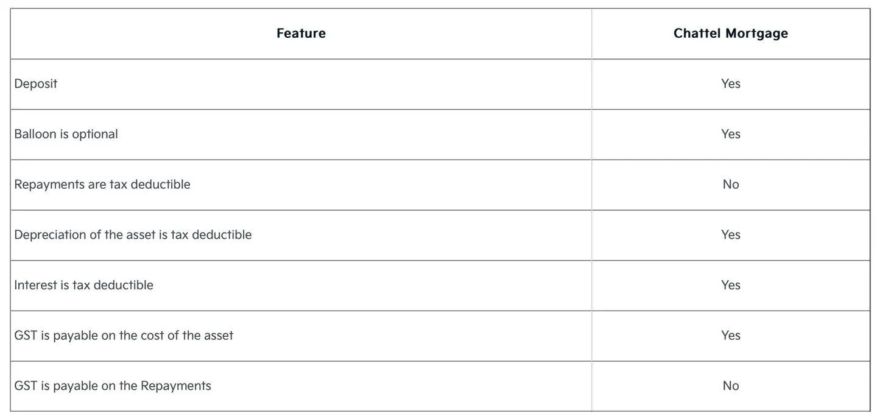Screen dimensions: 877x419
Task: Click No for GST on the Repayments
Action: click(x=730, y=386)
